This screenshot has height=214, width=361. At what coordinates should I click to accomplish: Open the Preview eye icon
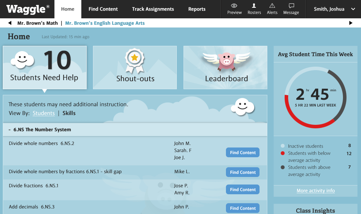click(234, 6)
